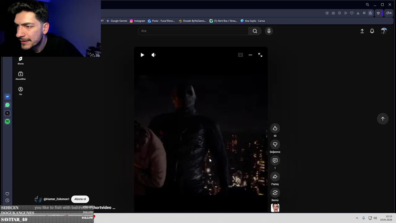Open the sound thumbnail below Remix
396x223 pixels.
click(275, 208)
